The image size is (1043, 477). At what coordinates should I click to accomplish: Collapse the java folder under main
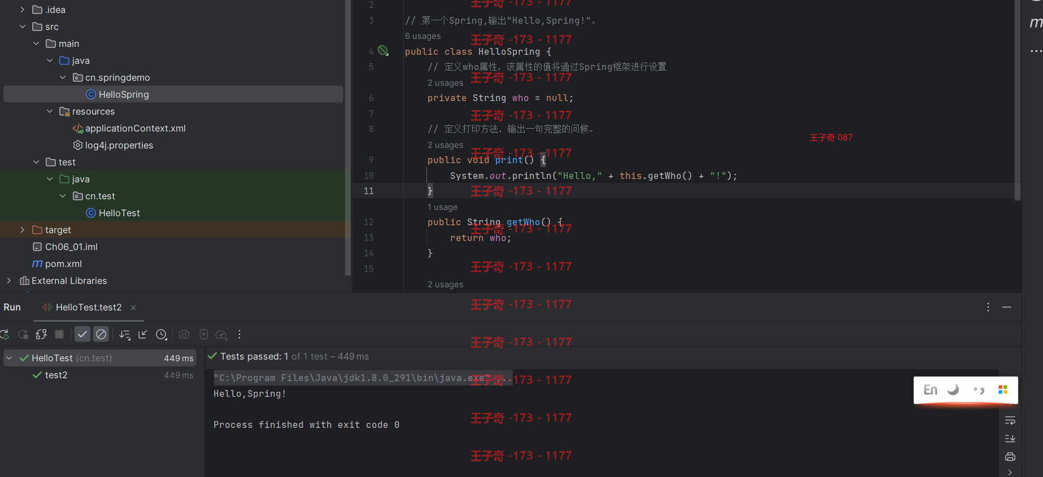50,60
